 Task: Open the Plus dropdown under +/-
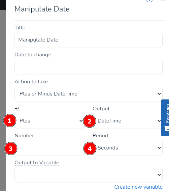[x=49, y=121]
